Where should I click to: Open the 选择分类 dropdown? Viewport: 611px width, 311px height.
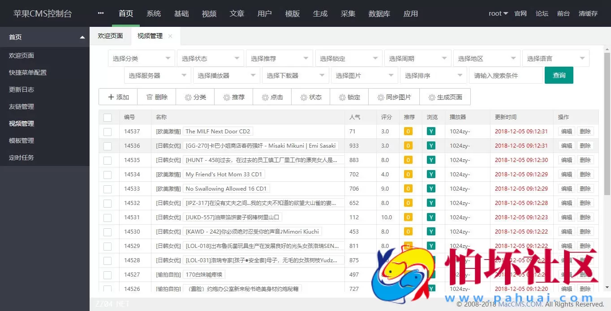pyautogui.click(x=142, y=58)
